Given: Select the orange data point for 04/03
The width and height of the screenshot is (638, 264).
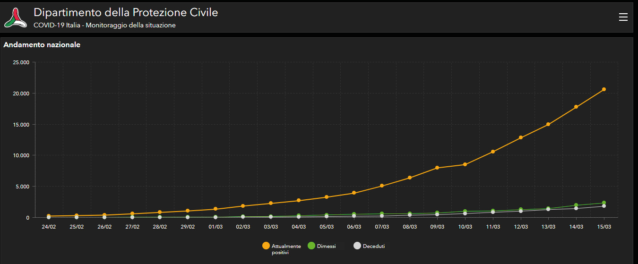Looking at the screenshot, I should pyautogui.click(x=299, y=200).
